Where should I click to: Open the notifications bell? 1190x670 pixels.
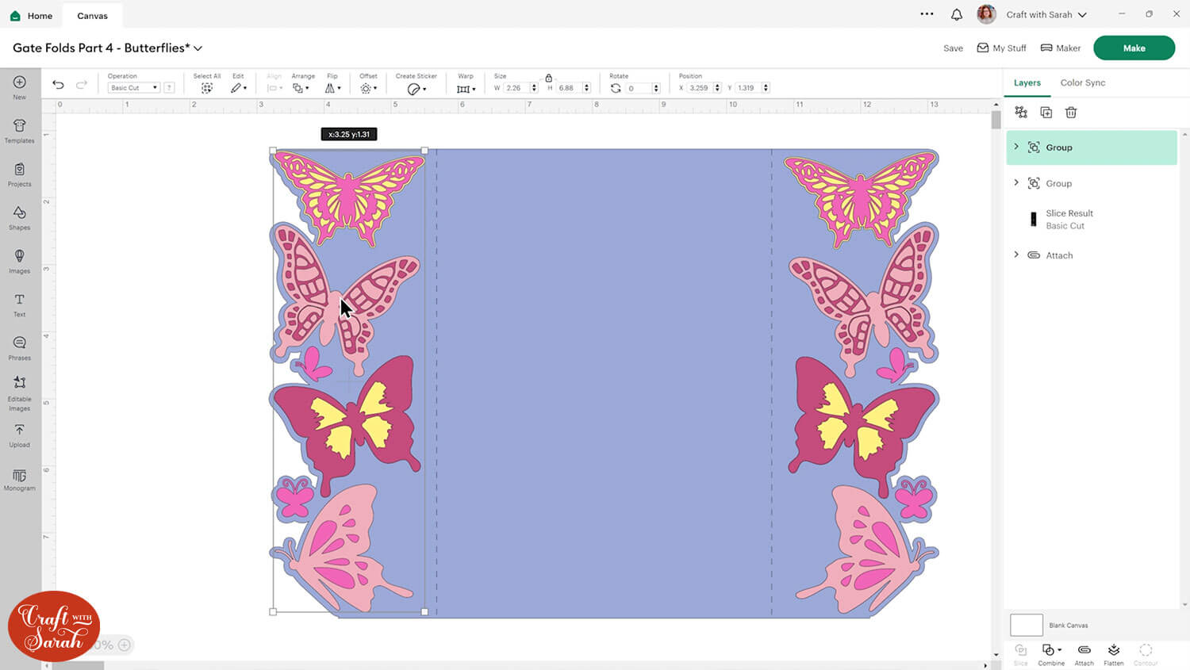957,14
